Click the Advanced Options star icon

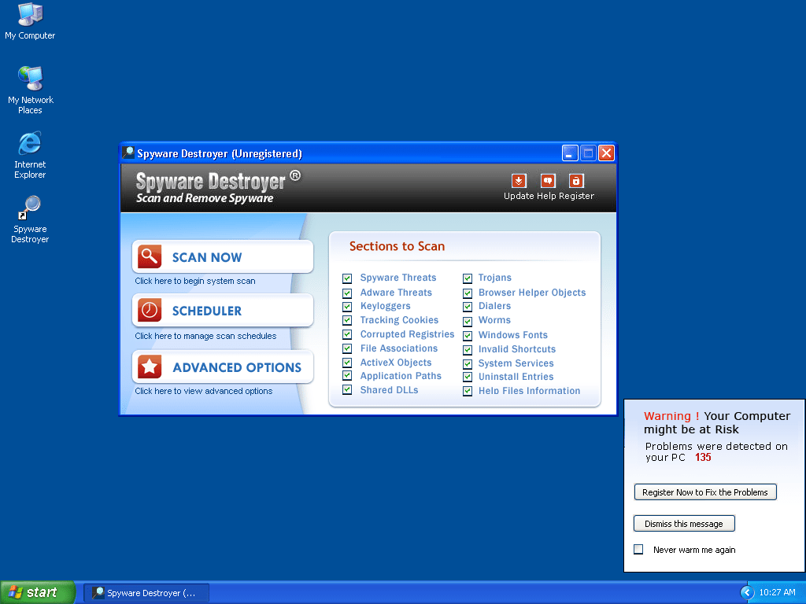tap(150, 367)
